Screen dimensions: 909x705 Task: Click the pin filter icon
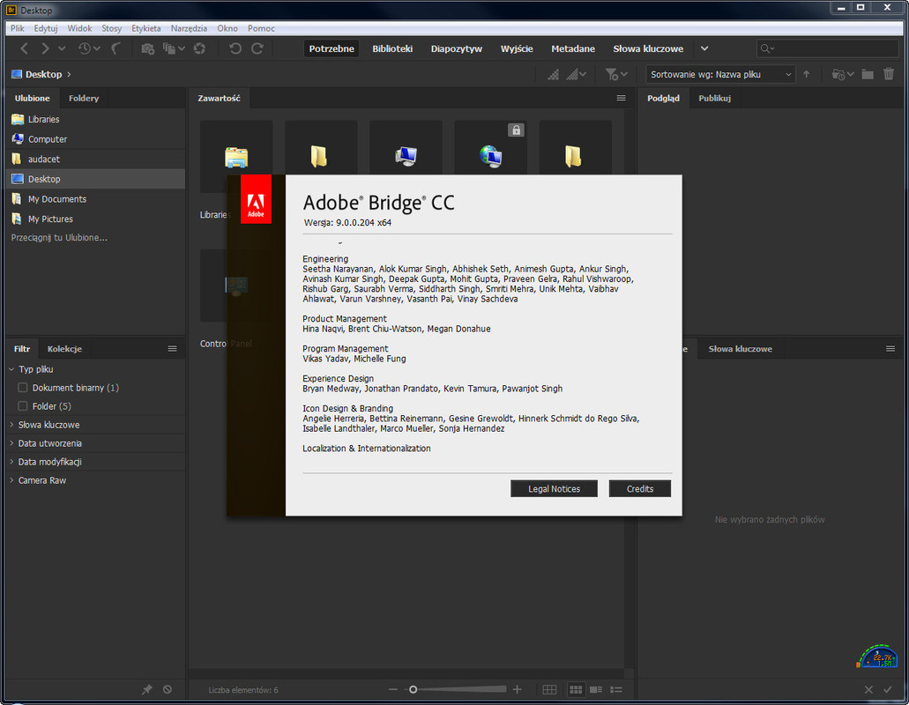coord(146,689)
